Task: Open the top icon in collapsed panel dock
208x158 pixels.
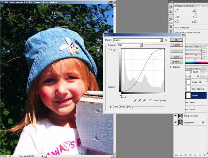Action: coord(171,7)
